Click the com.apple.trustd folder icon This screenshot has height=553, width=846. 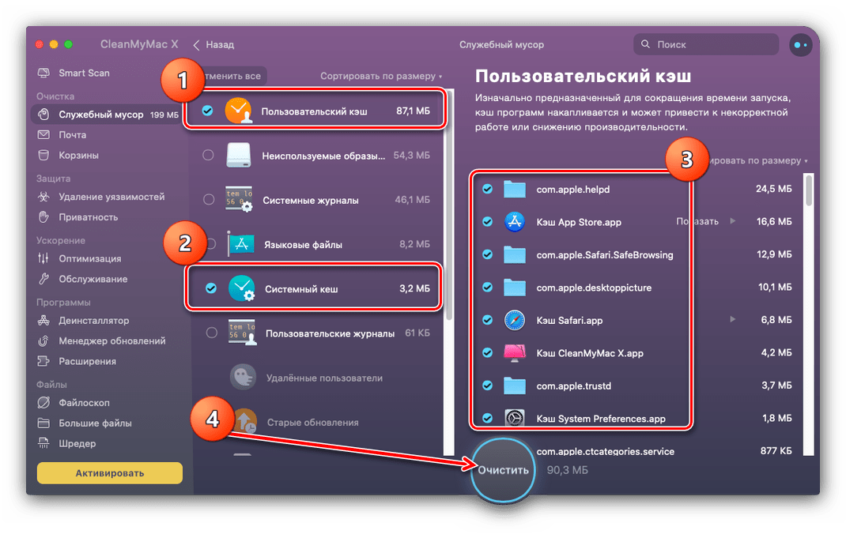[x=515, y=386]
